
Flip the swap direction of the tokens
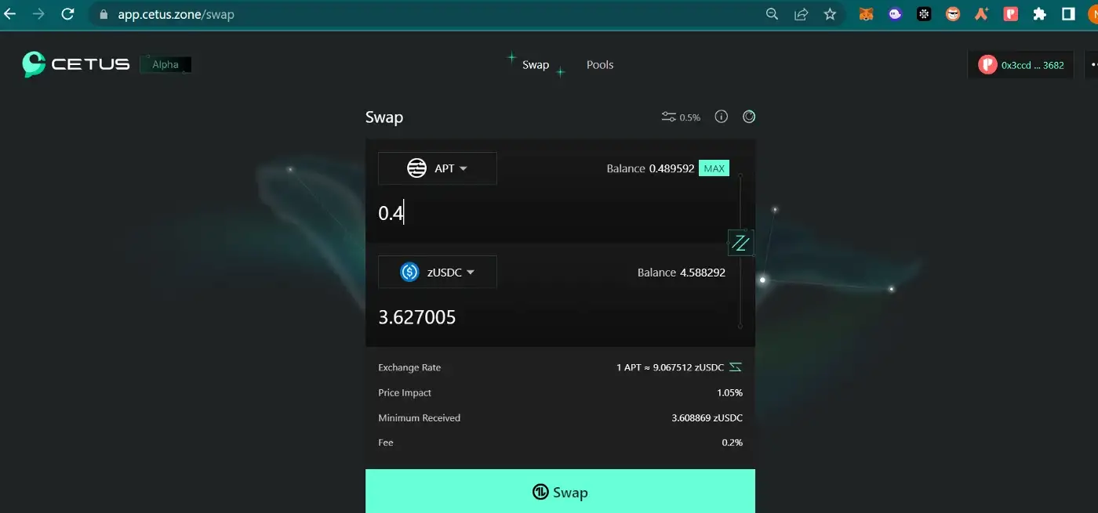740,243
